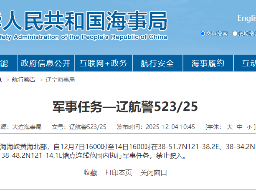
Task: Click the article heading 军事任务—辽航警523/25
Action: pyautogui.click(x=125, y=107)
